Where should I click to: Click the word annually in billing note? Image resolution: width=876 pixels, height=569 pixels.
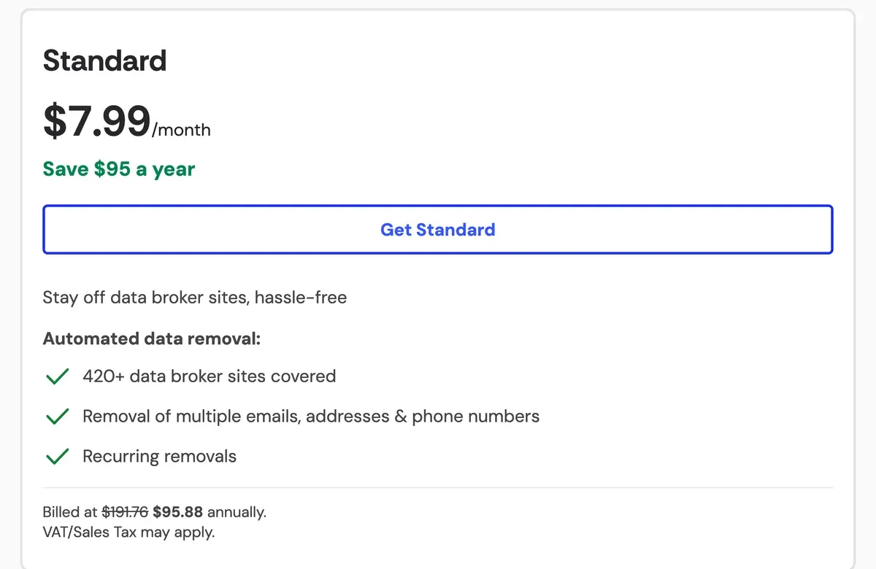point(237,512)
